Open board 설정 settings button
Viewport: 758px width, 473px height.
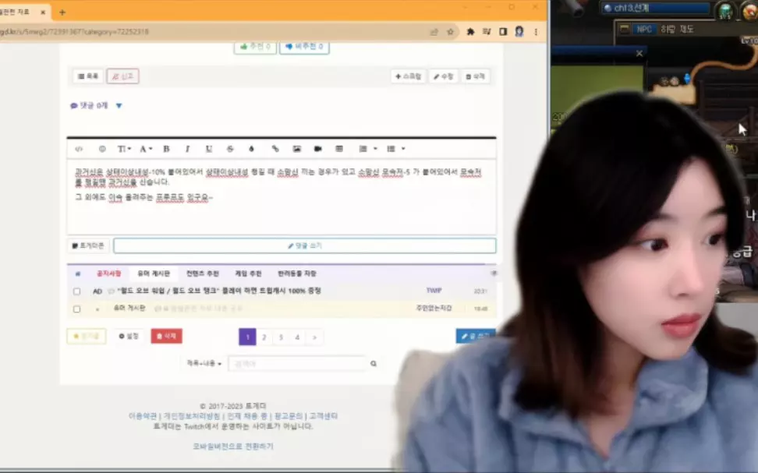click(x=129, y=337)
